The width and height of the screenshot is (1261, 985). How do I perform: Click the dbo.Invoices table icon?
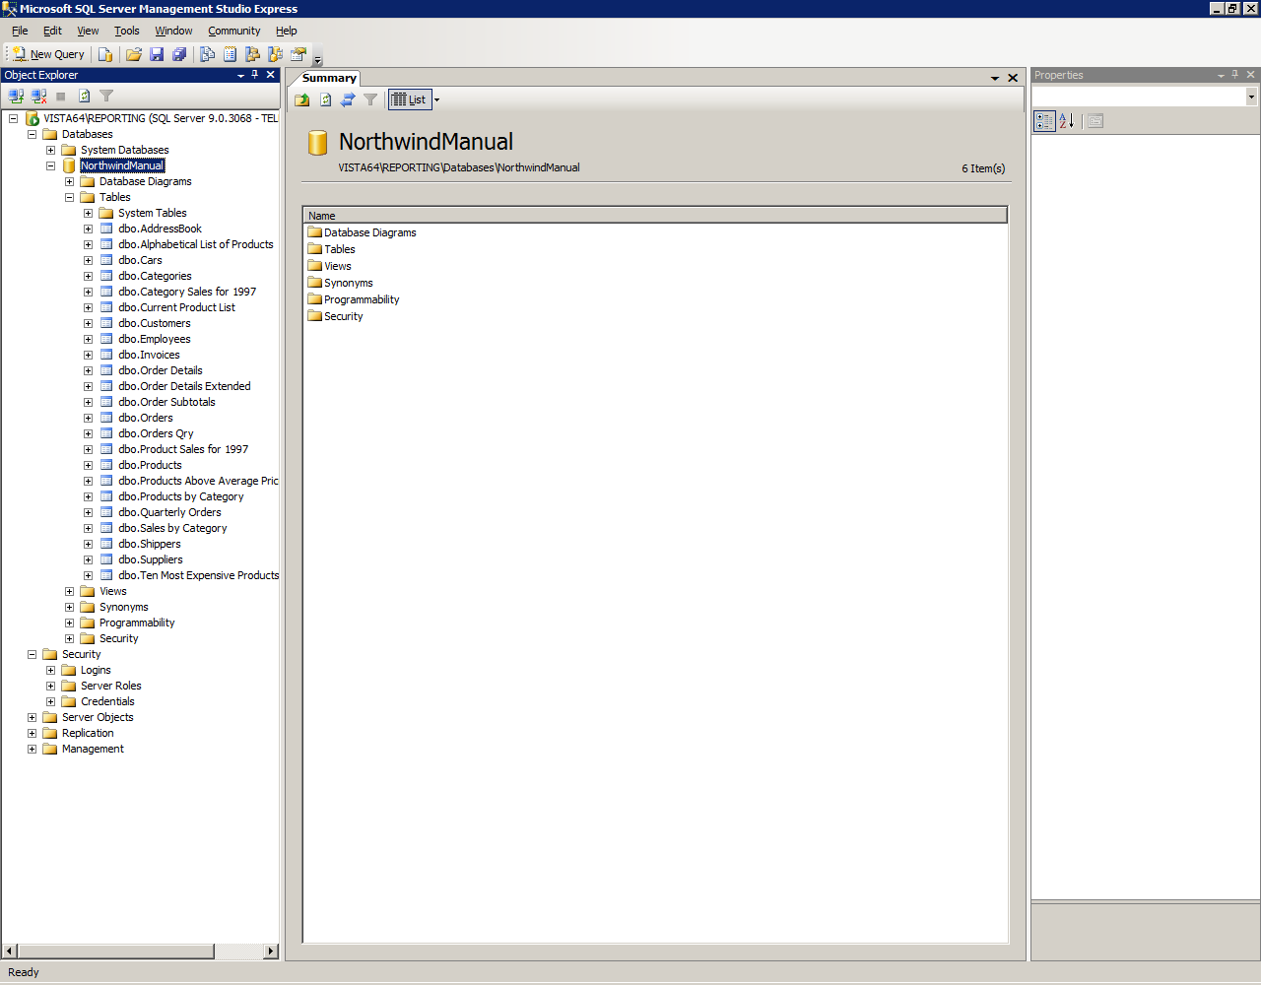pyautogui.click(x=106, y=355)
